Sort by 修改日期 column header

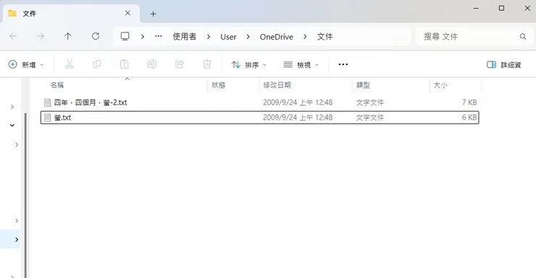[277, 85]
